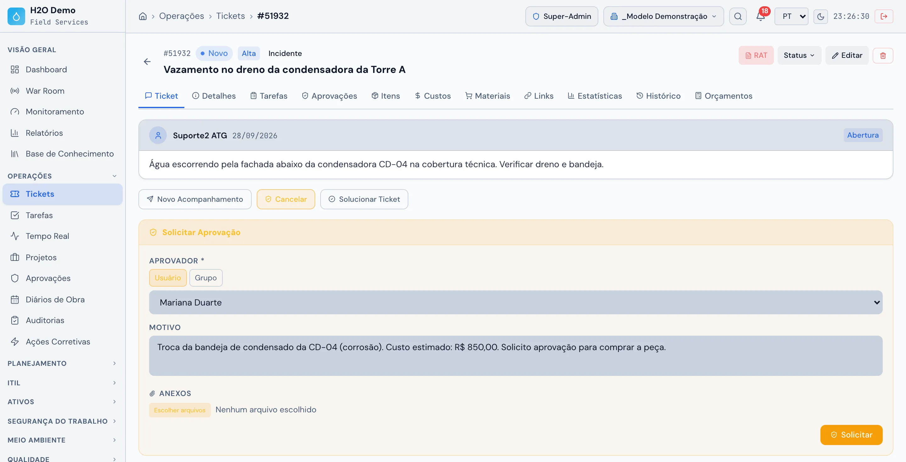Open the search magnifier icon

[738, 16]
